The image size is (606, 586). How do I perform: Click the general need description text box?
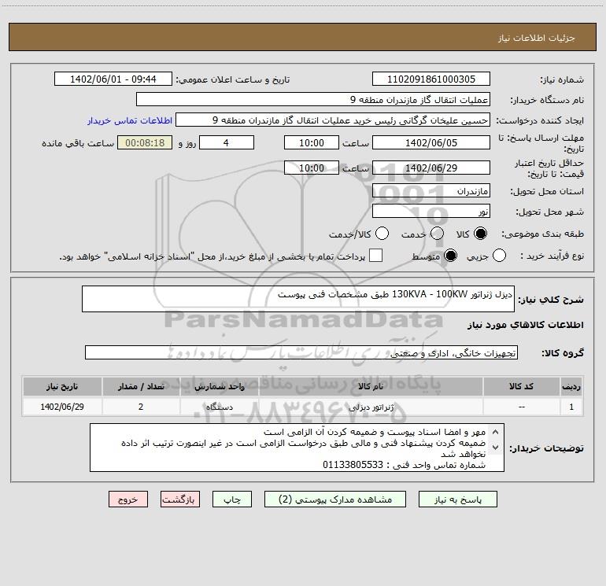tap(298, 299)
